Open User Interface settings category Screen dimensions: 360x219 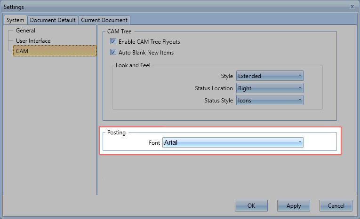click(33, 41)
